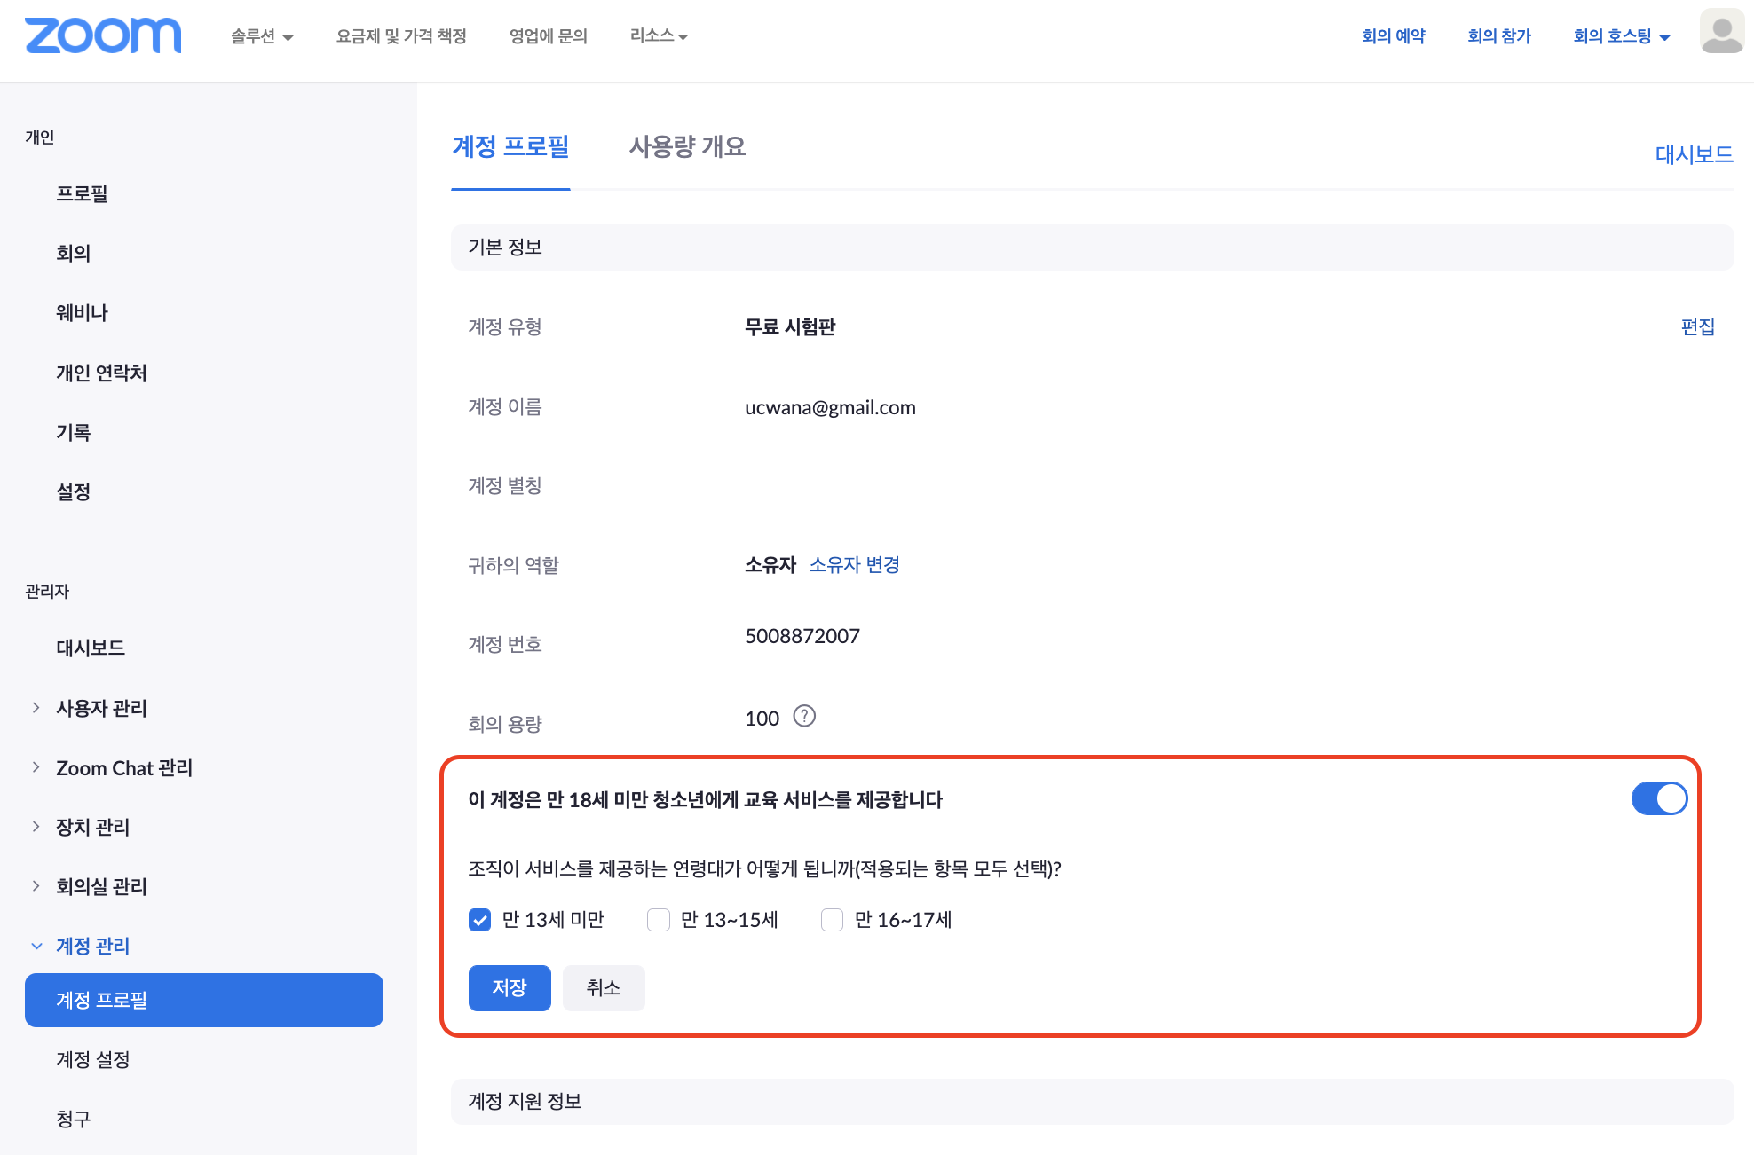The image size is (1754, 1155).
Task: Select the 계정 설정 sidebar item
Action: [93, 1059]
